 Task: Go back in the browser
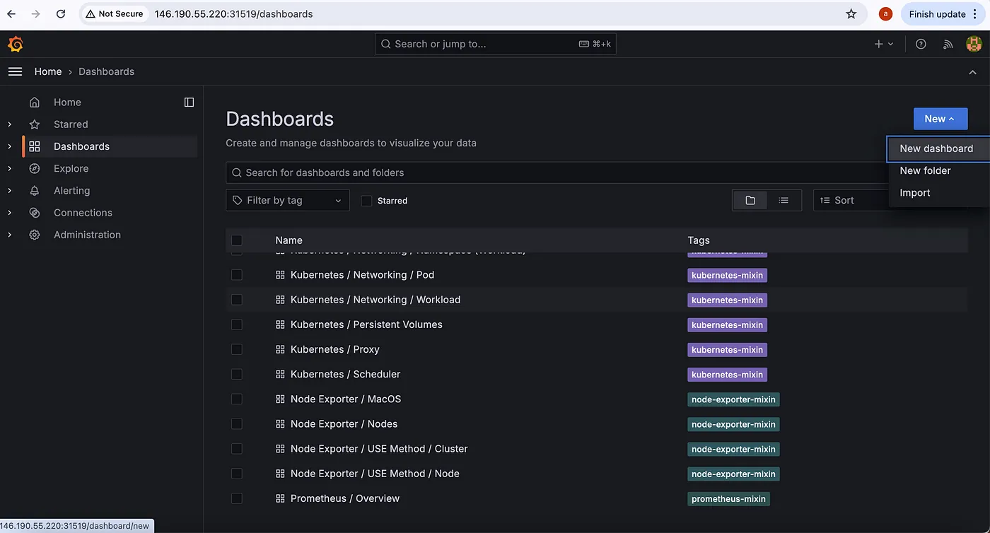11,13
